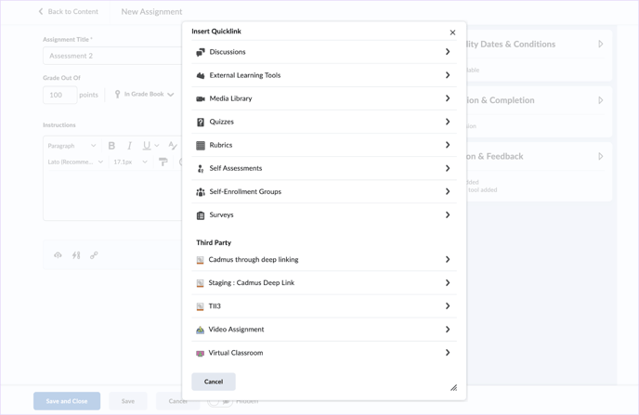Select Cadmus through deep linking
The height and width of the screenshot is (415, 639).
tap(253, 260)
